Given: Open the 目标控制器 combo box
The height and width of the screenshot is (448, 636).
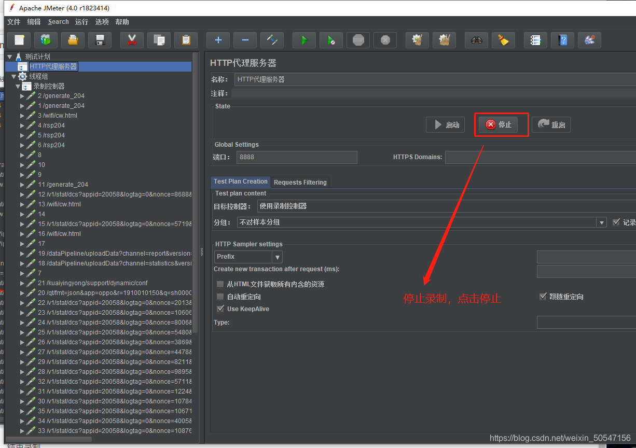Looking at the screenshot, I should 446,206.
